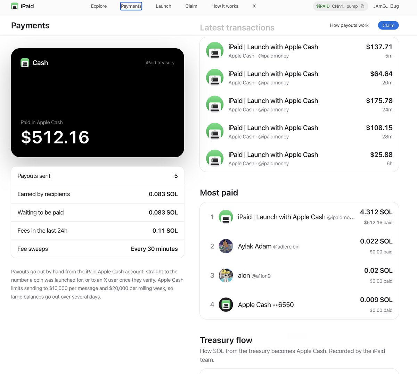417x374 pixels.
Task: Click the 24m timestamp
Action: pyautogui.click(x=387, y=110)
